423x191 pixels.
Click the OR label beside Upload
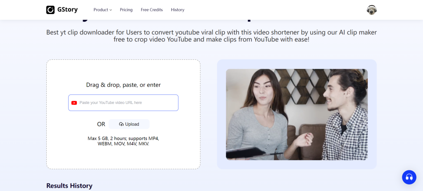[101, 124]
